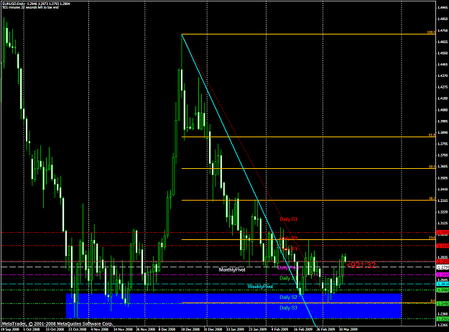Click the 1.3125 price scale value

[x=442, y=223]
